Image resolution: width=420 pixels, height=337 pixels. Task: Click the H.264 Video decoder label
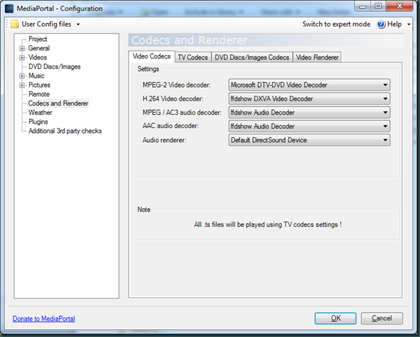point(172,99)
